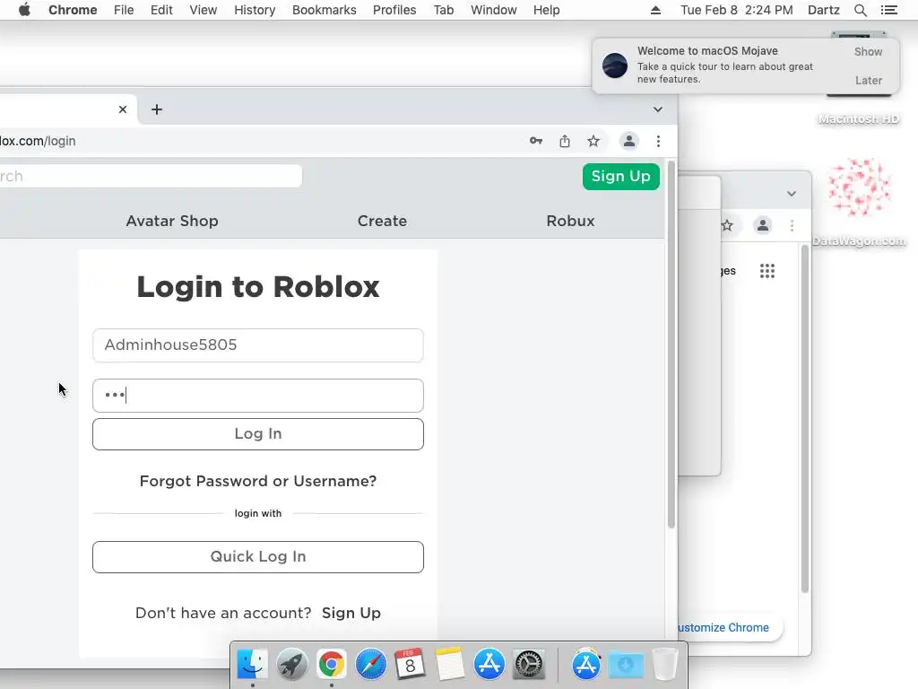Viewport: 918px width, 689px height.
Task: Open Notification Center list icon in menu bar
Action: 888,10
